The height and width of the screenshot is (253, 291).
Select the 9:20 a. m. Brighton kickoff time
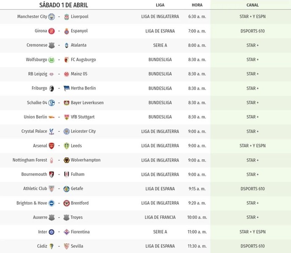pyautogui.click(x=197, y=203)
